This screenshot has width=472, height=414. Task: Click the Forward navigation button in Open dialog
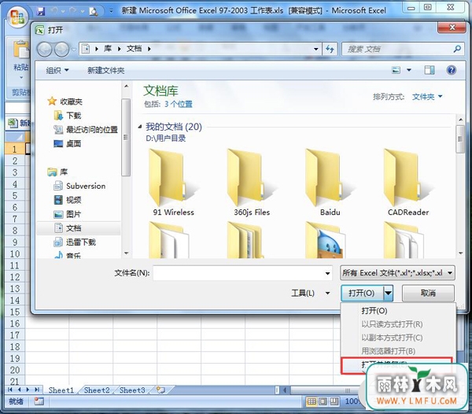tap(61, 49)
